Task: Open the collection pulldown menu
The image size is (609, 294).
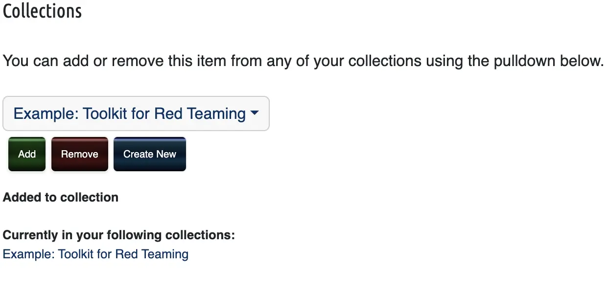Action: pyautogui.click(x=136, y=113)
